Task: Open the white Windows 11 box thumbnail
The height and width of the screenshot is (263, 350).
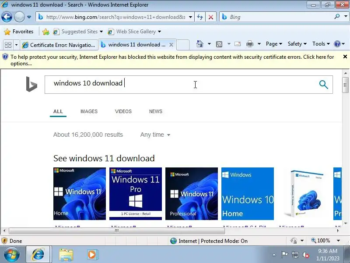Action: click(304, 194)
